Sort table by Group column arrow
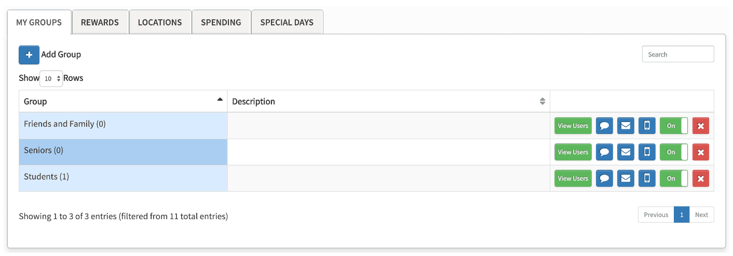733x256 pixels. (220, 100)
